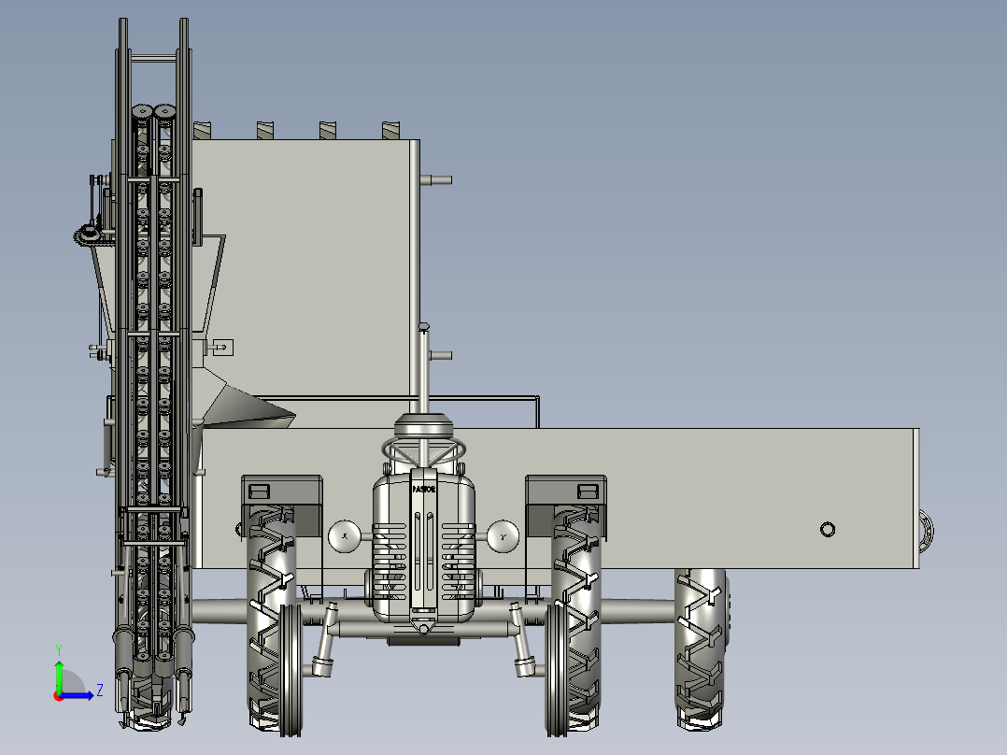Select the PASTOR badge on tractor grille
Image resolution: width=1007 pixels, height=755 pixels.
[x=424, y=490]
